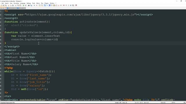Click the console.log(value+column+id) line
Viewport: 186px width, 104px height.
coord(35,39)
